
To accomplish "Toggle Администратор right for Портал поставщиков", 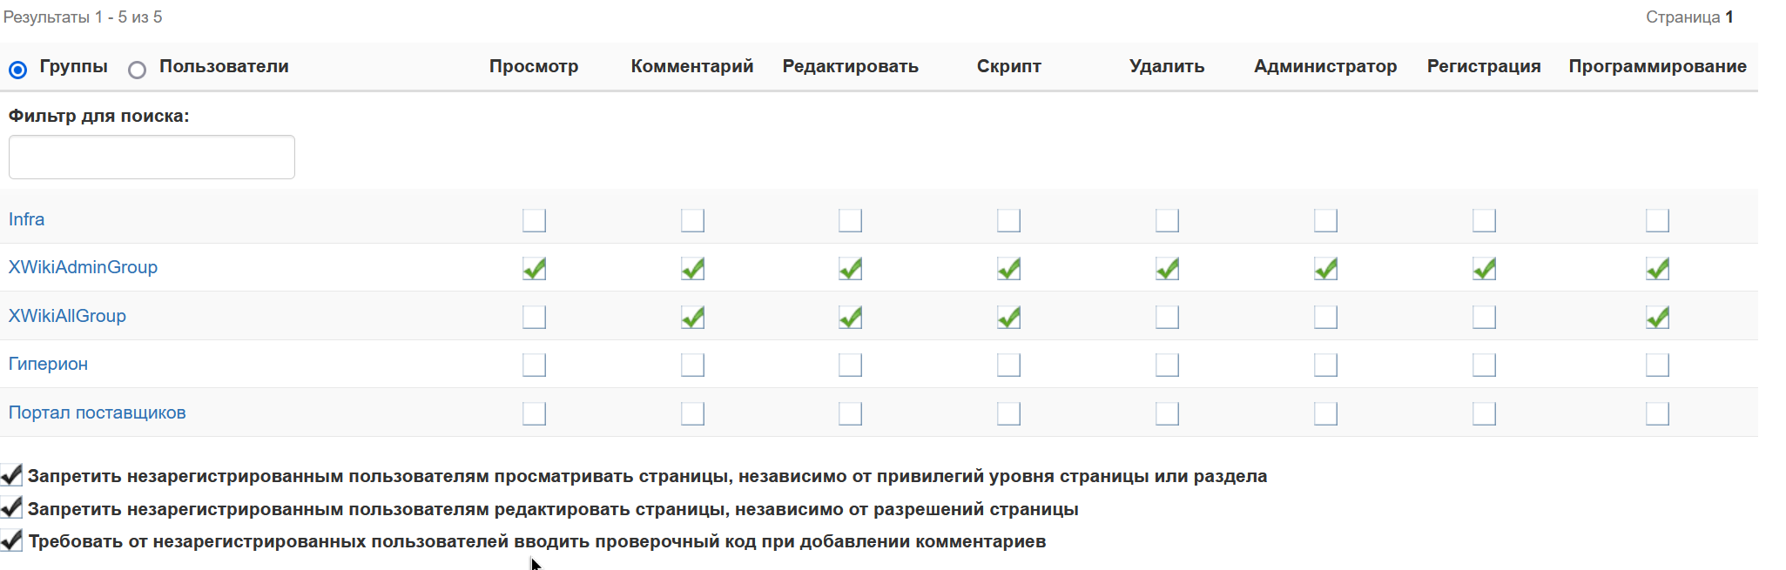I will [x=1325, y=413].
